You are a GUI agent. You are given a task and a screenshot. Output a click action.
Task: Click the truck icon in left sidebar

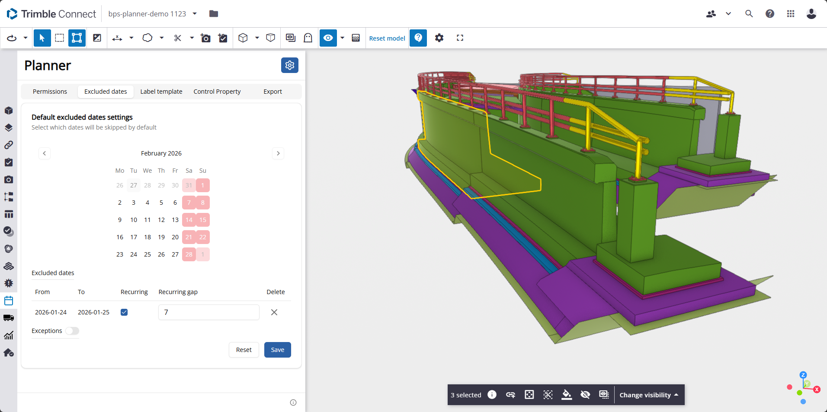coord(9,318)
